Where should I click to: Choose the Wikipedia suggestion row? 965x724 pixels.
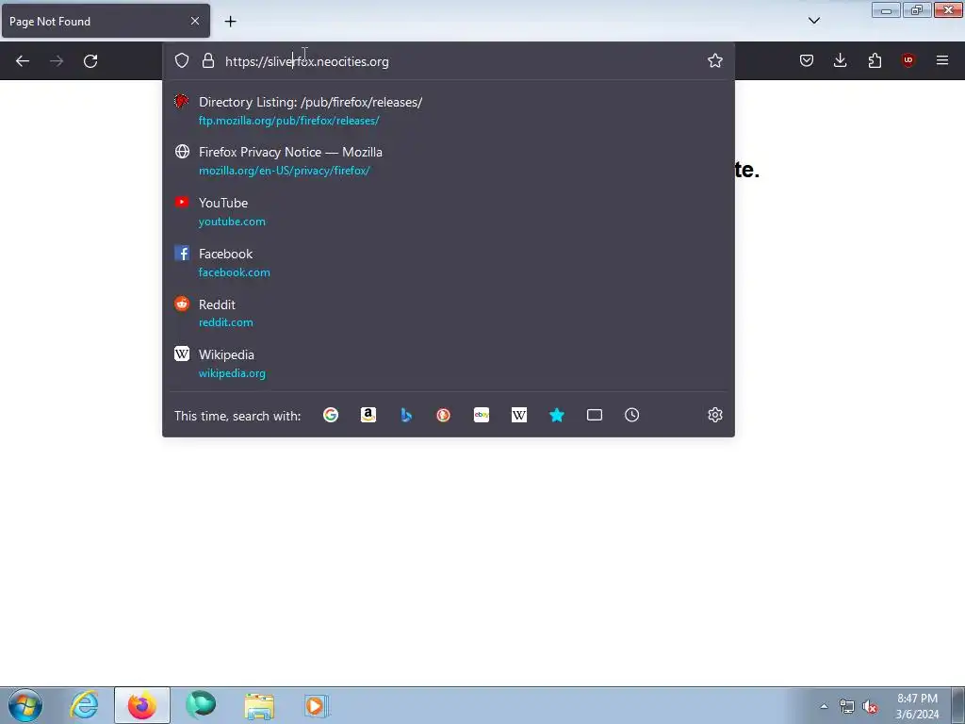click(x=448, y=363)
